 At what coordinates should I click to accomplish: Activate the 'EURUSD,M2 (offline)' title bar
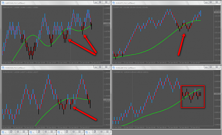point(56,68)
